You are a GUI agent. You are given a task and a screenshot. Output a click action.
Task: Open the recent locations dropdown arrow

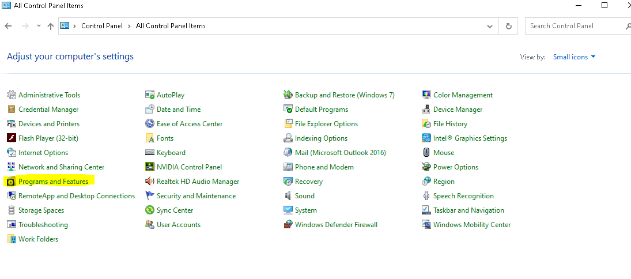pyautogui.click(x=39, y=26)
